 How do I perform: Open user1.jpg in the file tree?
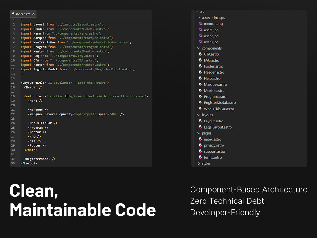tap(211, 30)
